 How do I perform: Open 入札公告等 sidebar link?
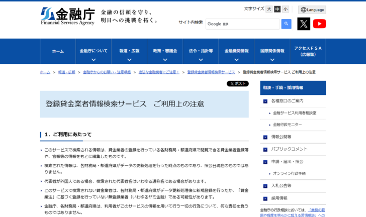click(281, 186)
